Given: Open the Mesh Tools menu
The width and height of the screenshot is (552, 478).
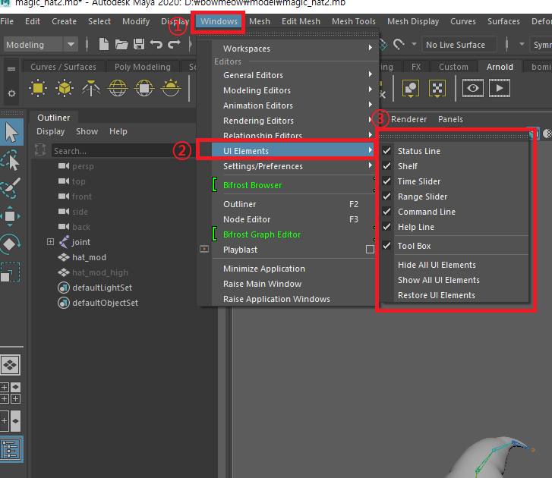Looking at the screenshot, I should 354,21.
